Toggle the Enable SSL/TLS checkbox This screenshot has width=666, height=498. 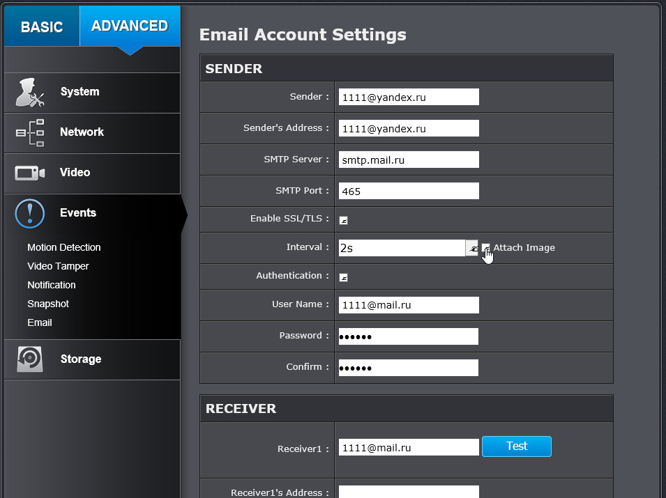(x=344, y=220)
